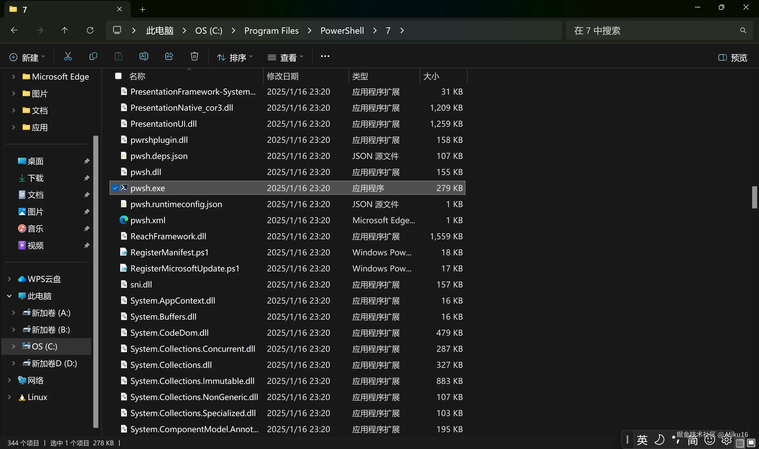This screenshot has height=449, width=759.
Task: Select the RegisterMicrosoftUpdate.ps1 file
Action: click(287, 268)
